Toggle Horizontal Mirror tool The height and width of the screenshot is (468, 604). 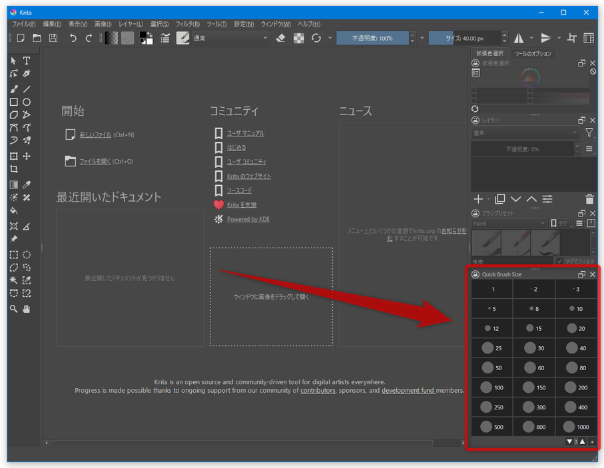pyautogui.click(x=519, y=38)
